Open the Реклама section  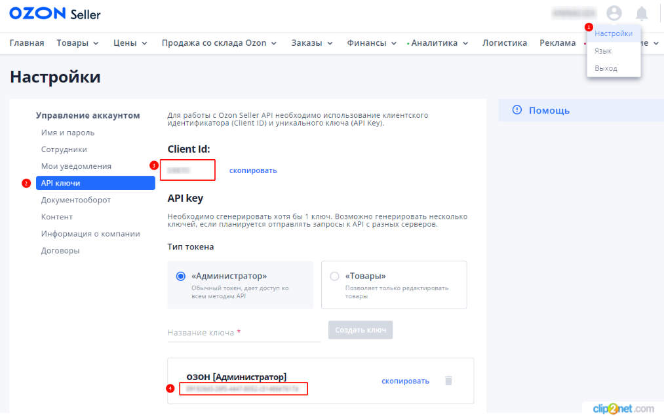[x=557, y=43]
